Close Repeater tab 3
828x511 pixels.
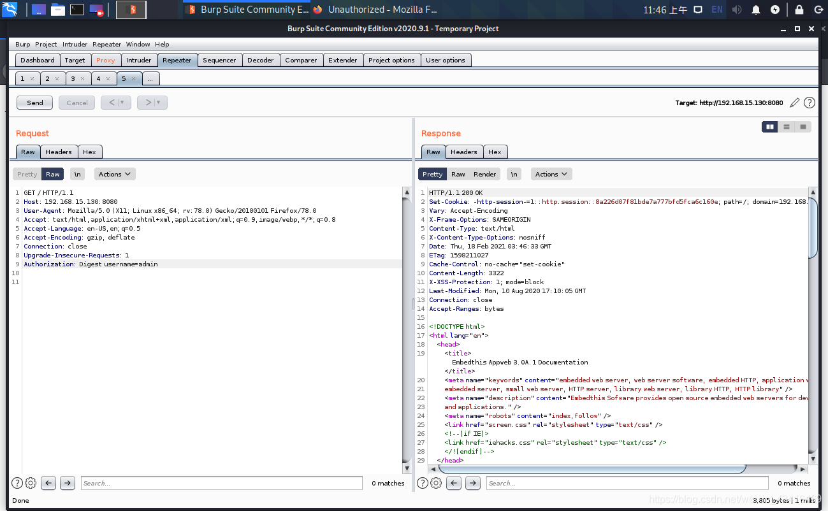[82, 79]
